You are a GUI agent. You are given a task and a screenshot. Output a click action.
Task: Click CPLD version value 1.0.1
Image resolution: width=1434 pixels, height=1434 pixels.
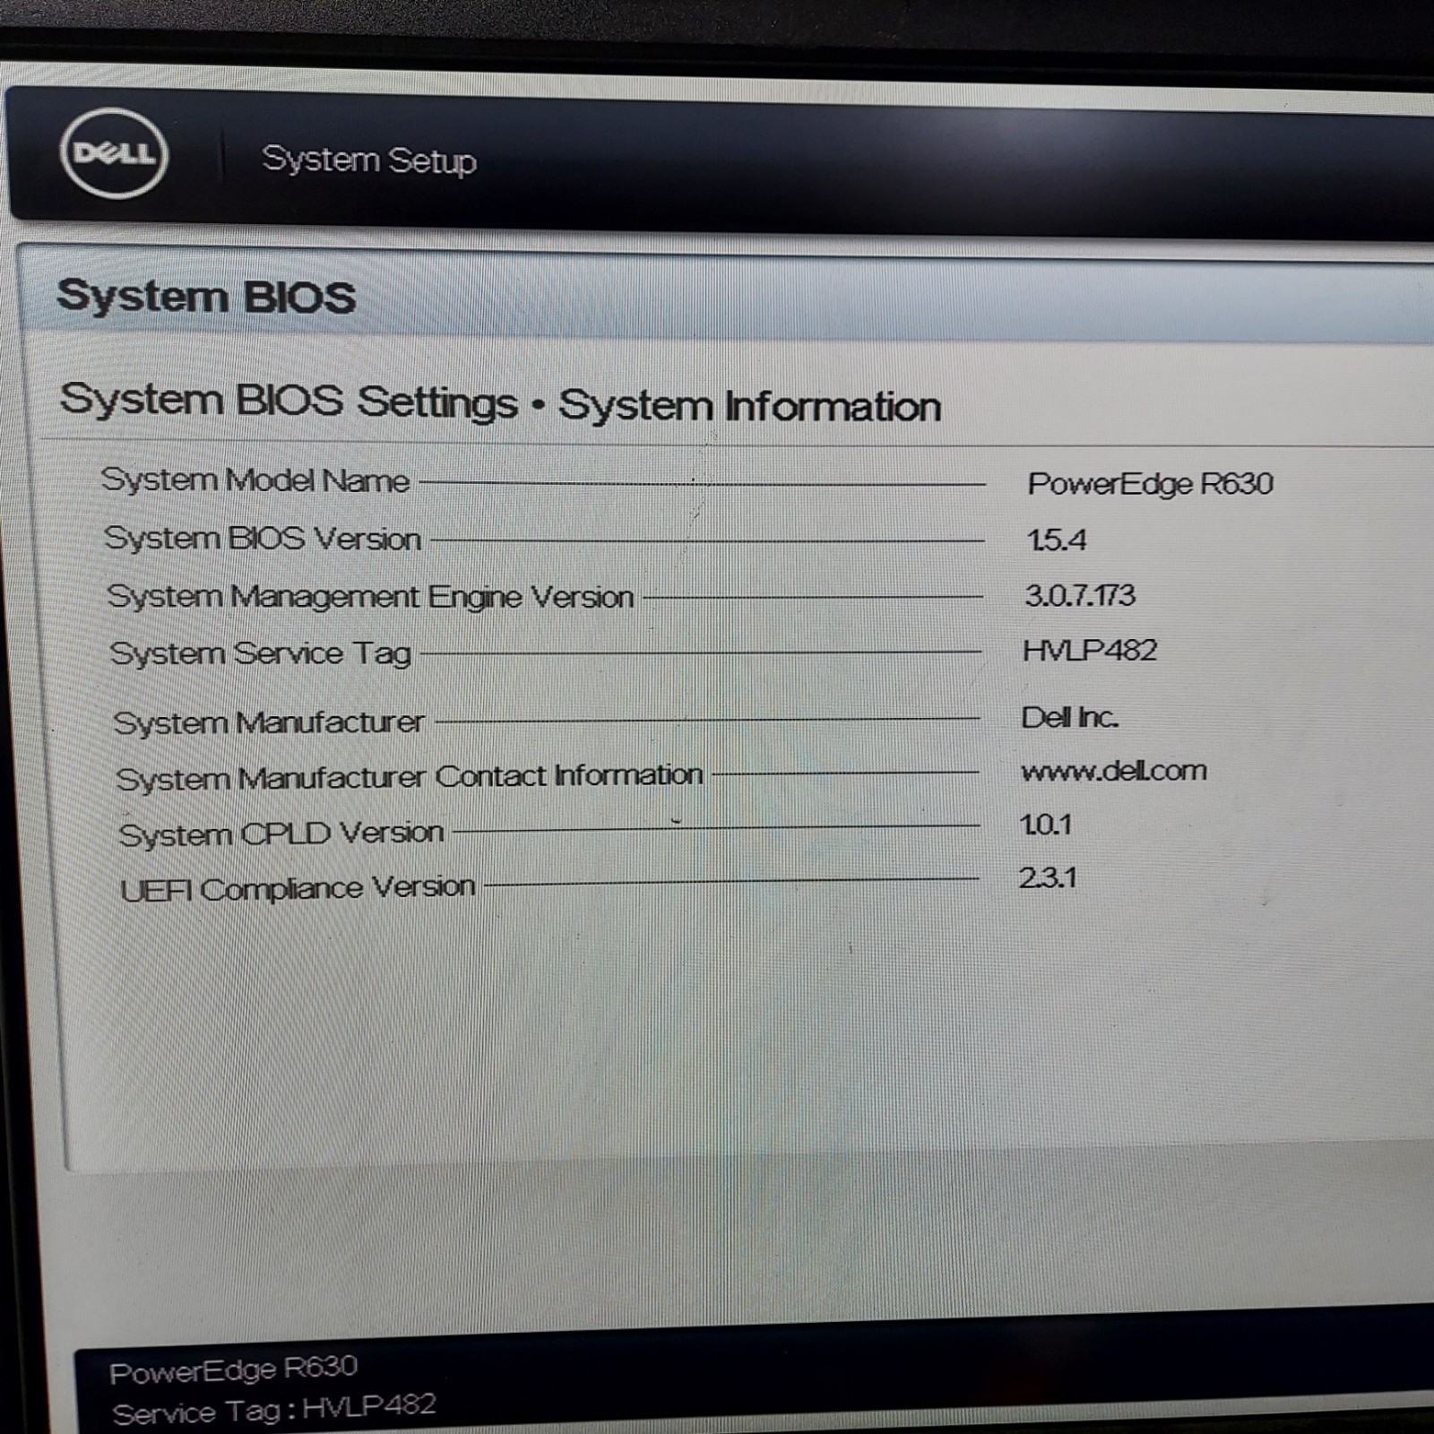1045,825
